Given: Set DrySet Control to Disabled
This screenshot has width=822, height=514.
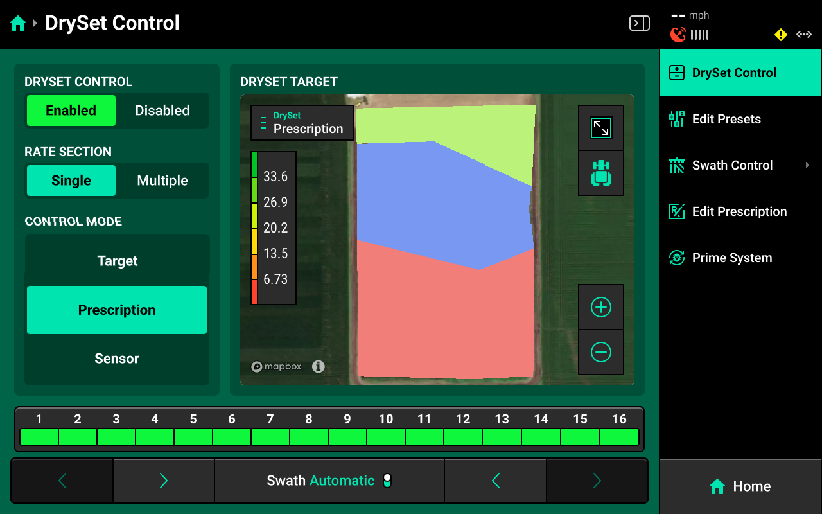Looking at the screenshot, I should [162, 111].
